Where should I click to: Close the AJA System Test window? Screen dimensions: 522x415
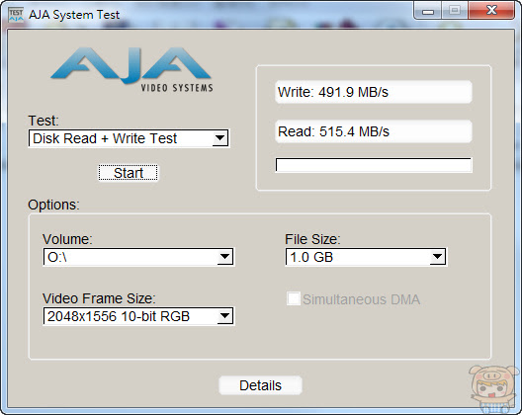pos(491,11)
